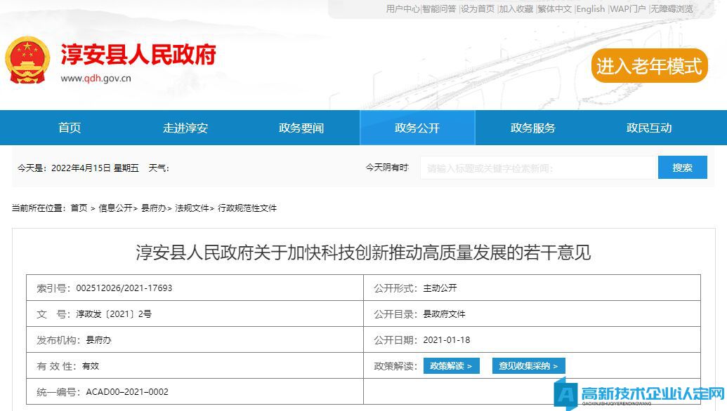Screen dimensions: 727x411
Task: Click 县府办 in the breadcrumb
Action: tap(153, 208)
